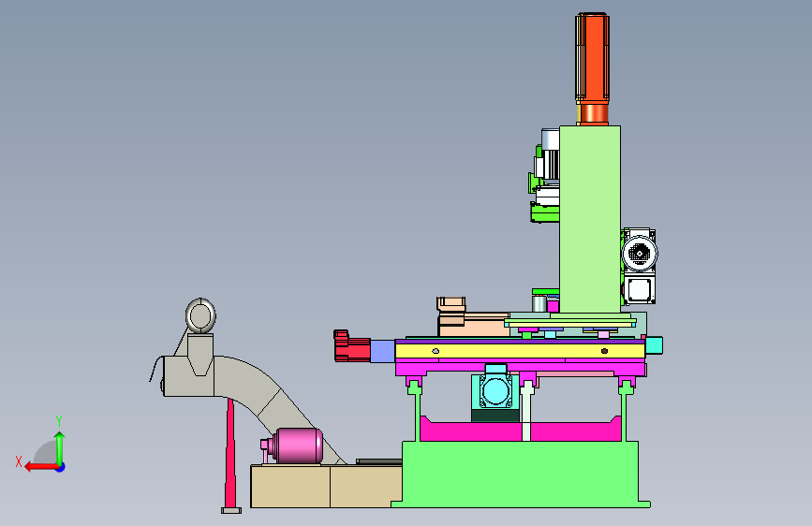Screen dimensions: 812x526
Task: Click the Y axis label
Action: (59, 420)
